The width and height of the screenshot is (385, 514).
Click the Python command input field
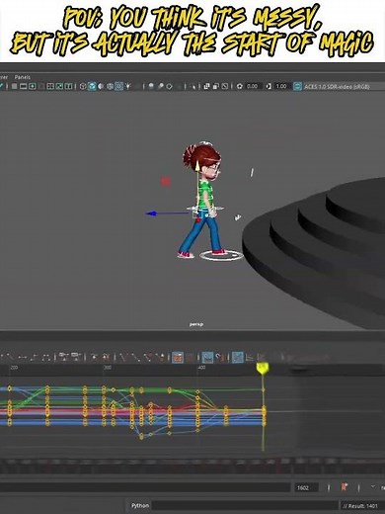coord(245,505)
